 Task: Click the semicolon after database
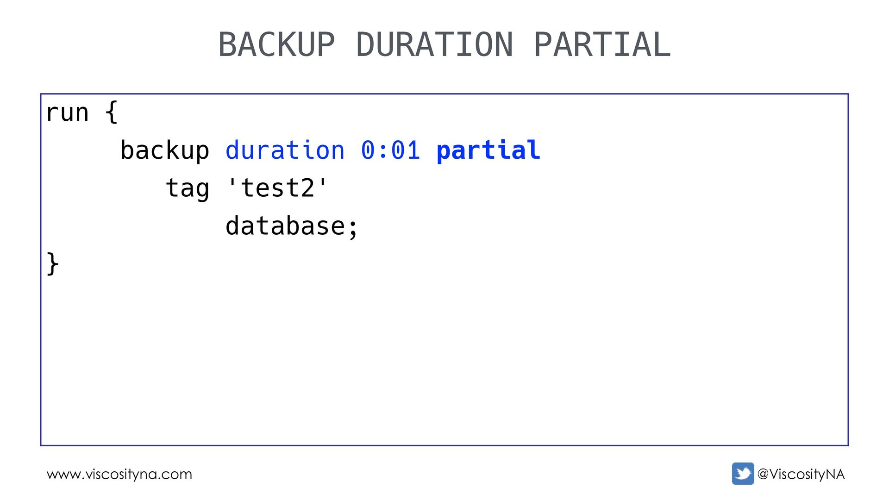(353, 227)
